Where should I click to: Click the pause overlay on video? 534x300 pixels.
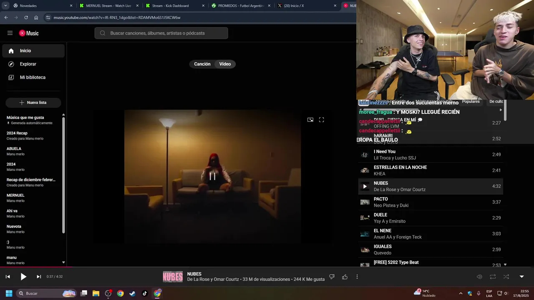tap(212, 176)
